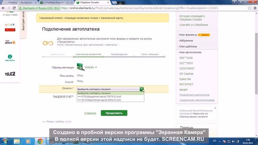Open the Chrome menu icon
This screenshot has height=145, width=258.
pyautogui.click(x=255, y=8)
